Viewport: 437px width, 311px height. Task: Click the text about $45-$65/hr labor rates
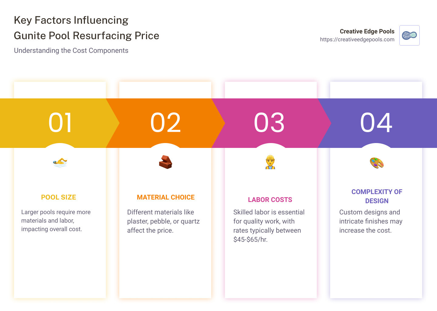click(269, 226)
